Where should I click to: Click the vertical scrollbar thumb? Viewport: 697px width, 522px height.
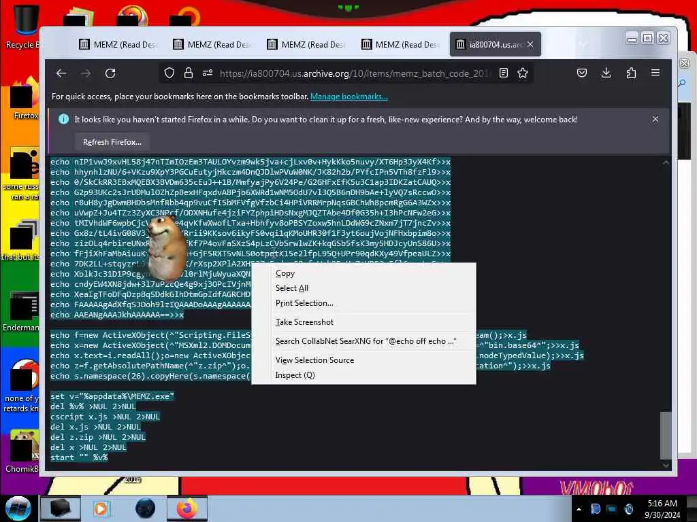coord(666,436)
